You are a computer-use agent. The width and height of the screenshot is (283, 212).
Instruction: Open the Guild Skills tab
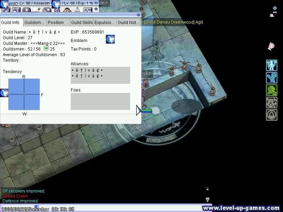coord(82,22)
